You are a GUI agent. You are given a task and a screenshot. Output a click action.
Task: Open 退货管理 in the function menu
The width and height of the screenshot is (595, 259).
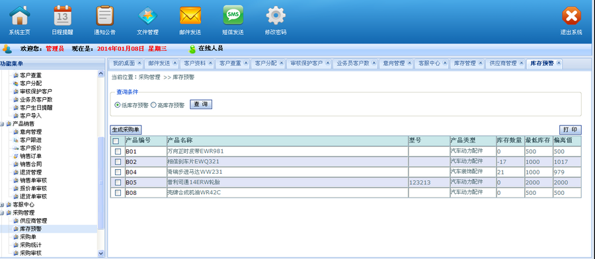pyautogui.click(x=30, y=172)
